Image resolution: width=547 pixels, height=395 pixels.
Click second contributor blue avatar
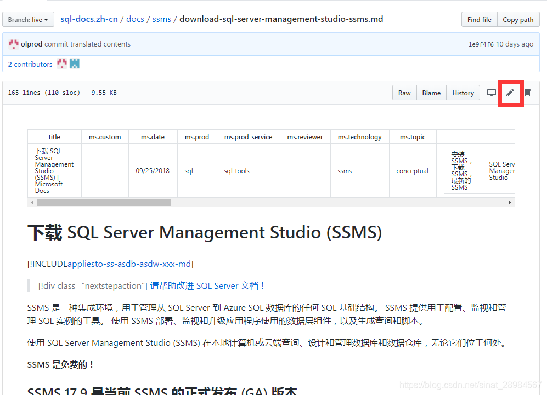[x=75, y=64]
